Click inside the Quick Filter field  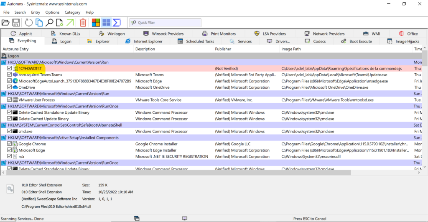point(166,22)
